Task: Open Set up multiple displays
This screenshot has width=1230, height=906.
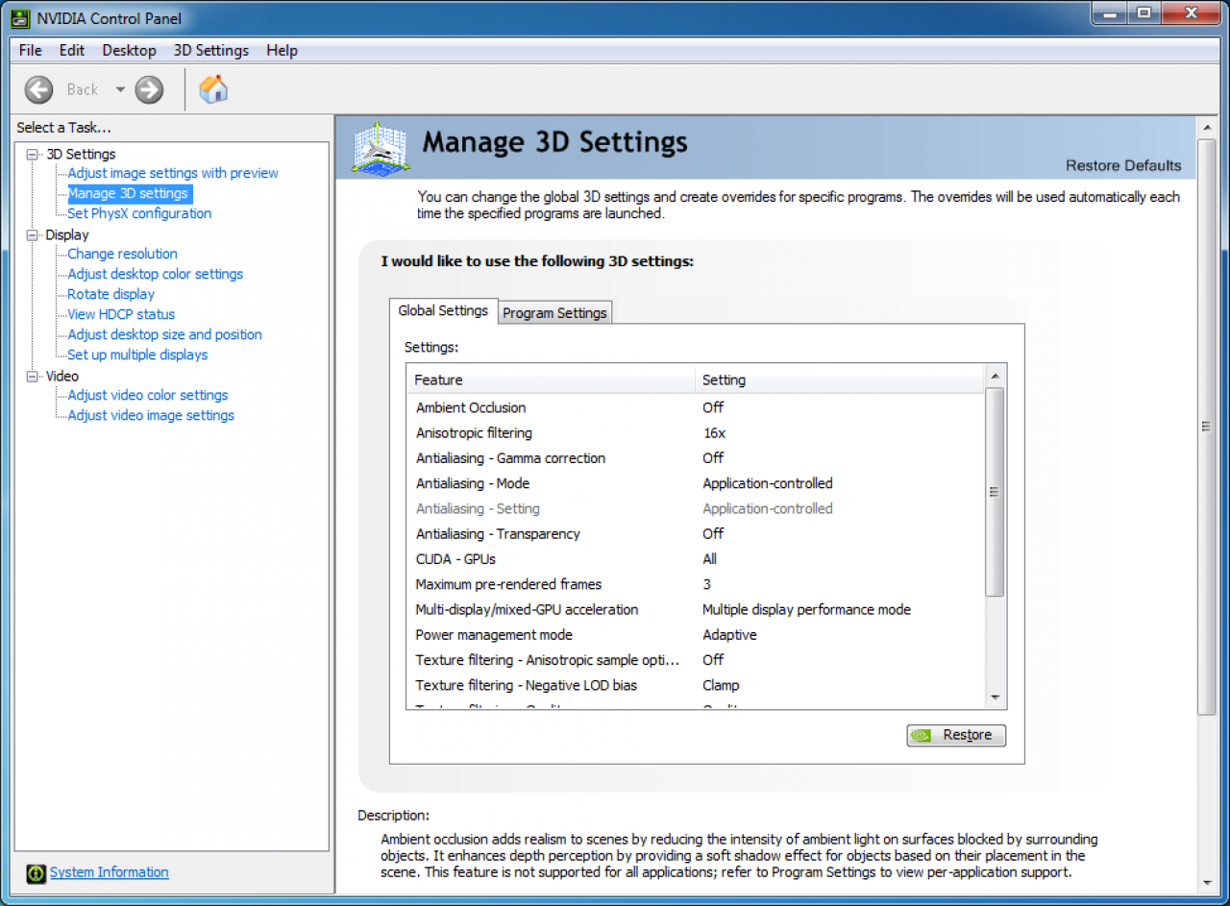Action: click(x=137, y=355)
